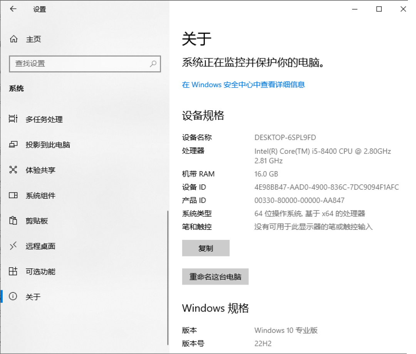This screenshot has width=416, height=354.
Task: Click the 复制 button
Action: 206,248
